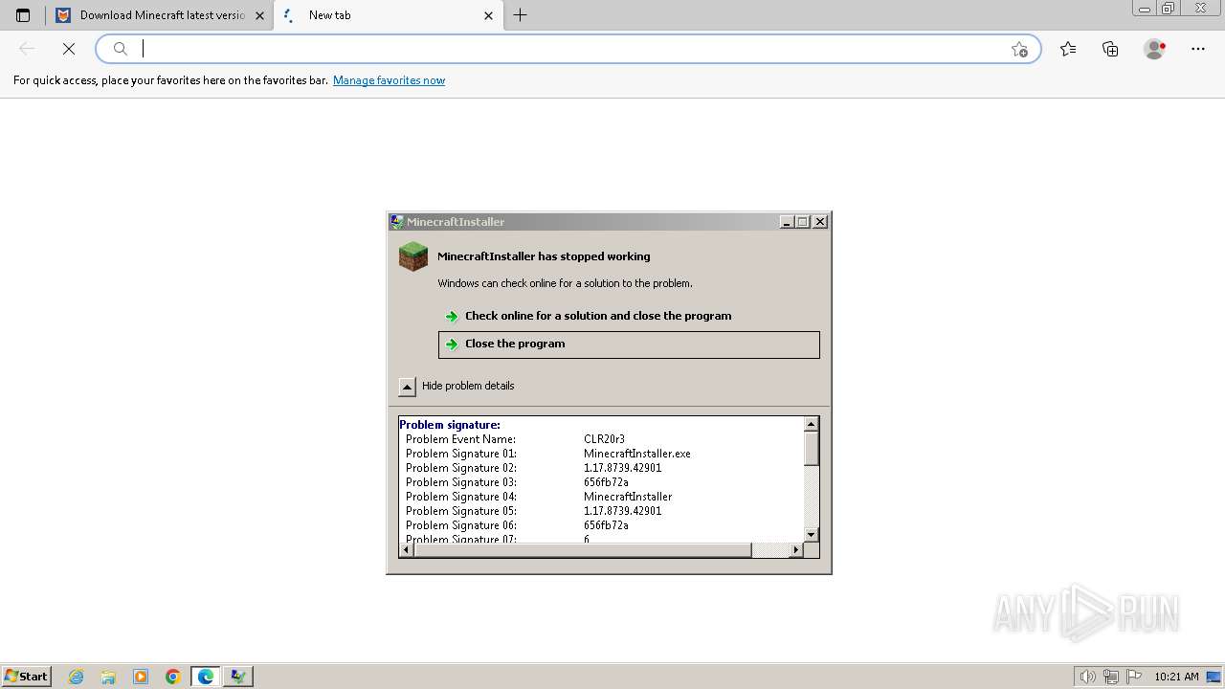Image resolution: width=1225 pixels, height=689 pixels.
Task: Switch to Microsoft Edge taskbar button
Action: [x=206, y=677]
